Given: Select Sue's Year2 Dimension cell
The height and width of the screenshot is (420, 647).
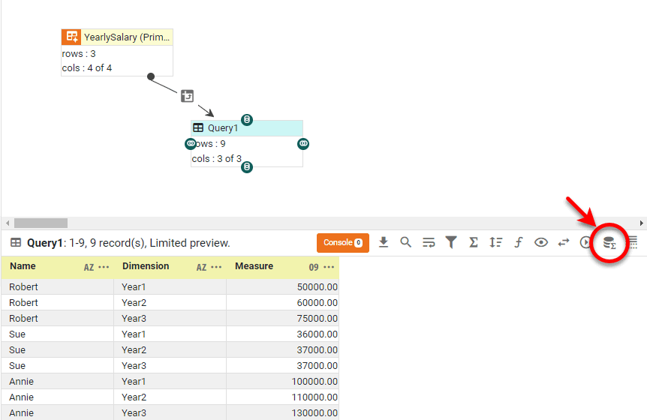Looking at the screenshot, I should [170, 350].
